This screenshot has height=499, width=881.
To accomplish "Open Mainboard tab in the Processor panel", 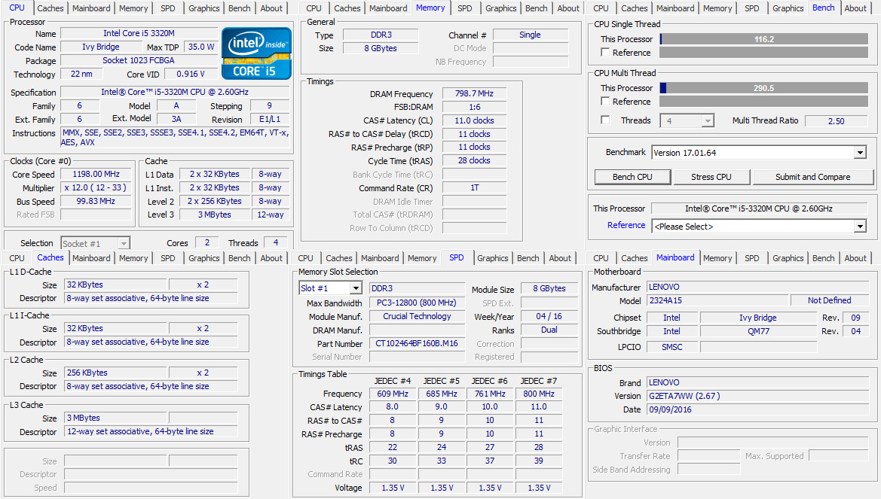I will tap(92, 8).
